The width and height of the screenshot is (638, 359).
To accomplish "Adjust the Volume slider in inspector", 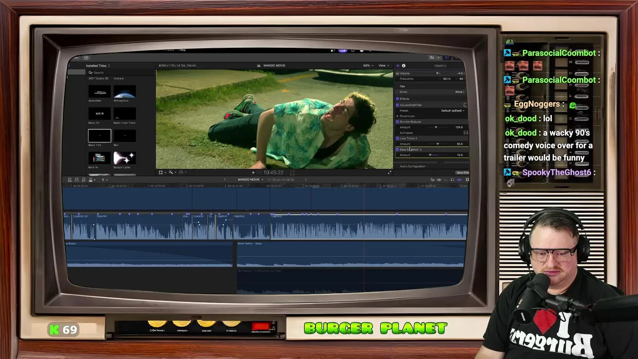I will pos(437,73).
